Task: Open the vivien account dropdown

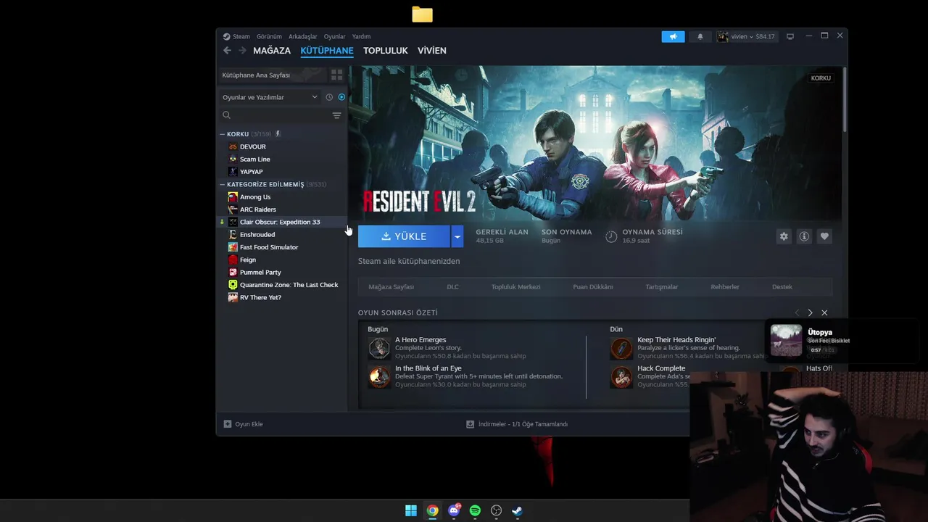Action: point(746,36)
